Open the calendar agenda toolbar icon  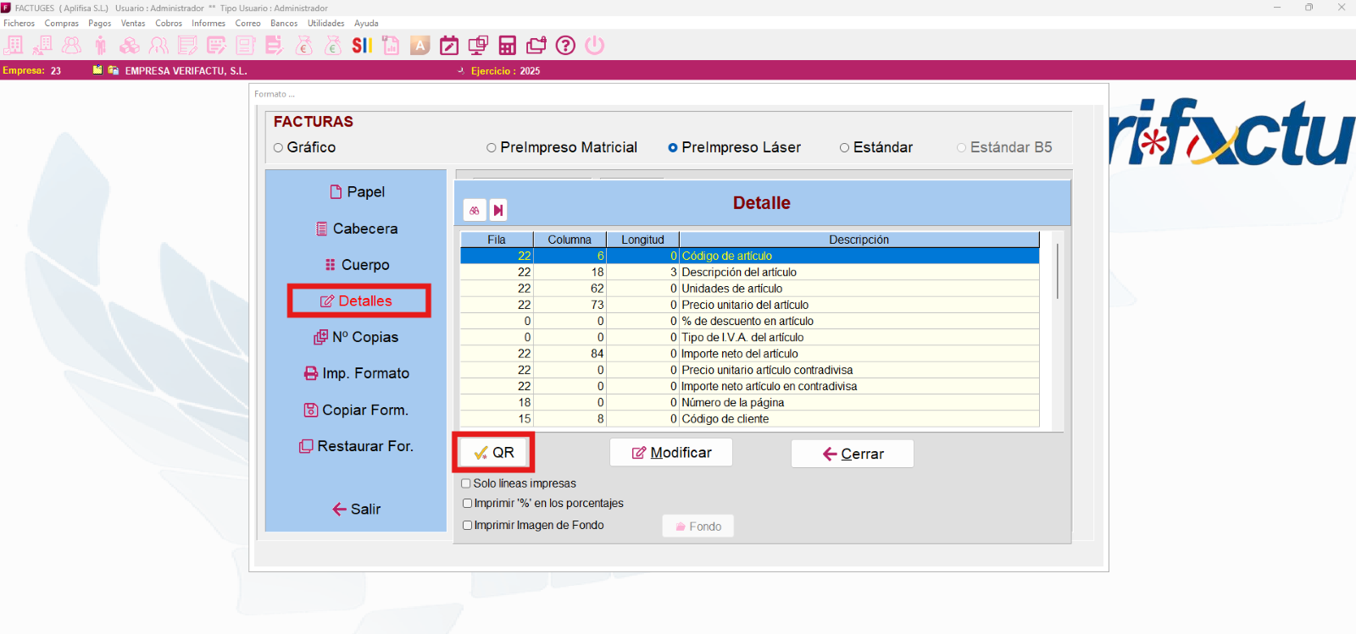pos(449,45)
